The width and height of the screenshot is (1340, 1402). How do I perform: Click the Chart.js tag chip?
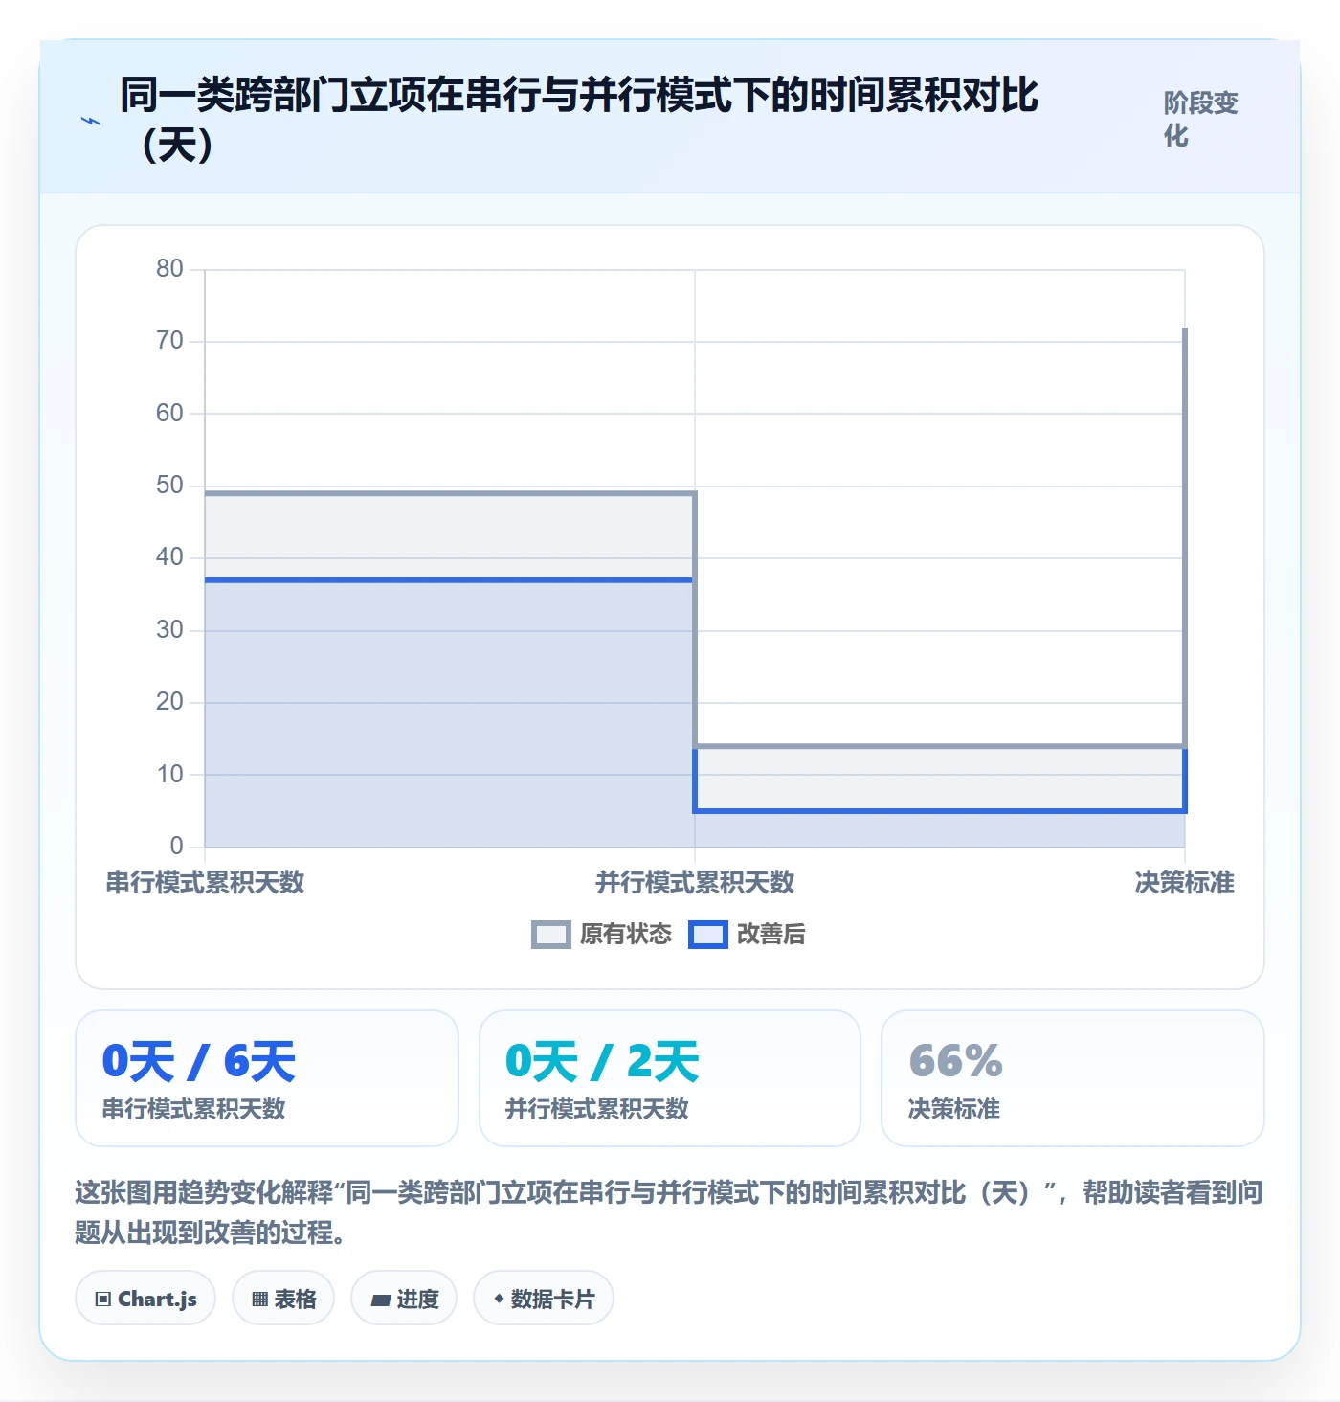click(x=145, y=1299)
